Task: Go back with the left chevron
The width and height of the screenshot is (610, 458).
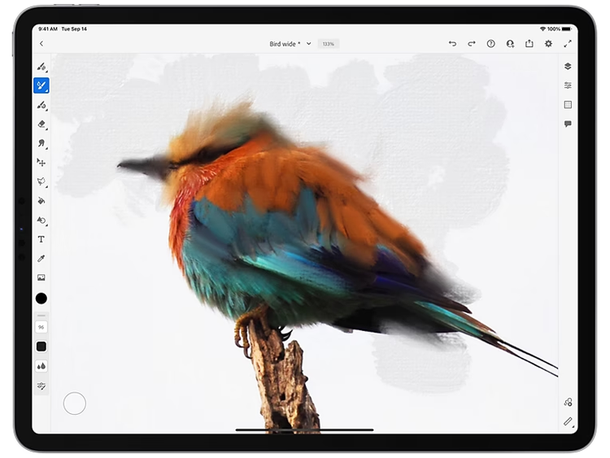Action: [41, 44]
